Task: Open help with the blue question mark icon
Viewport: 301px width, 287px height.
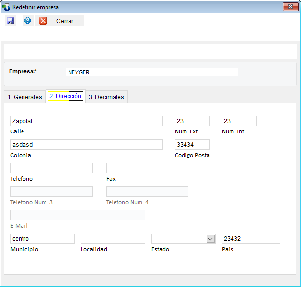Action: tap(28, 21)
